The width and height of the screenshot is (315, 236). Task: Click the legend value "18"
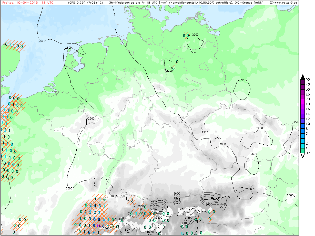(308, 104)
